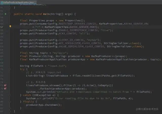Screen dimensions: 162x114
Task: Click the main method name
Action: (x=46, y=14)
